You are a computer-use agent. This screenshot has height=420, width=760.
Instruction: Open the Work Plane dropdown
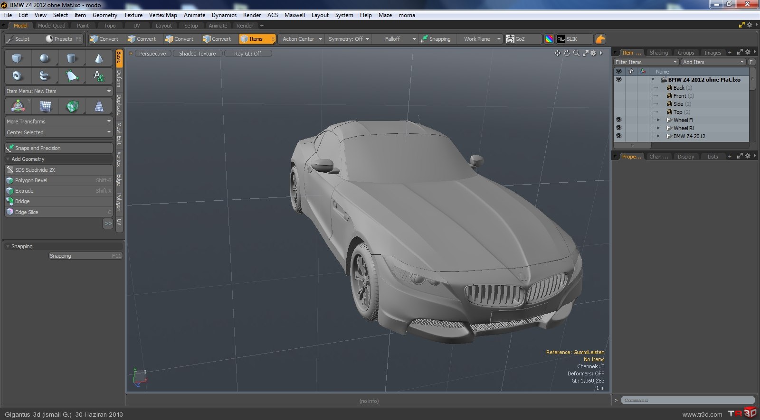click(x=481, y=39)
